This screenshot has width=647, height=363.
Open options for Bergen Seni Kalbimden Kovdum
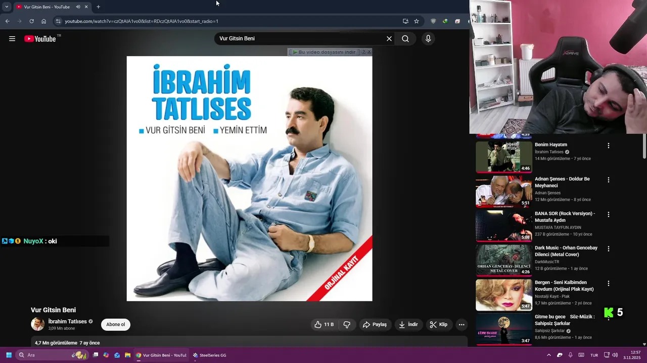pyautogui.click(x=609, y=283)
